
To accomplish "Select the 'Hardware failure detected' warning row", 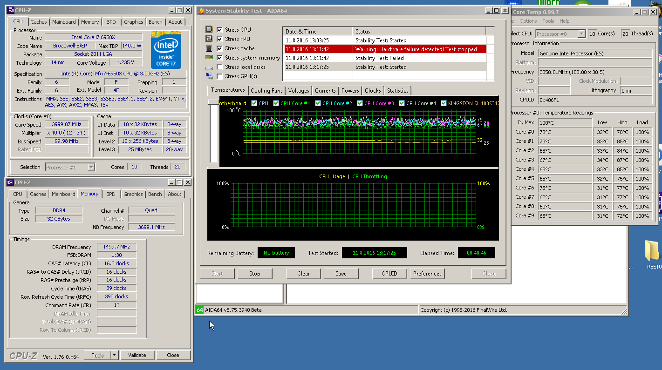I will (384, 49).
